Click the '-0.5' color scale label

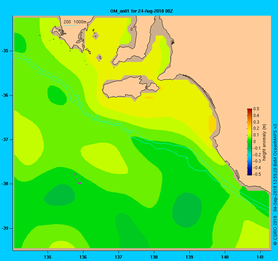coord(257,174)
